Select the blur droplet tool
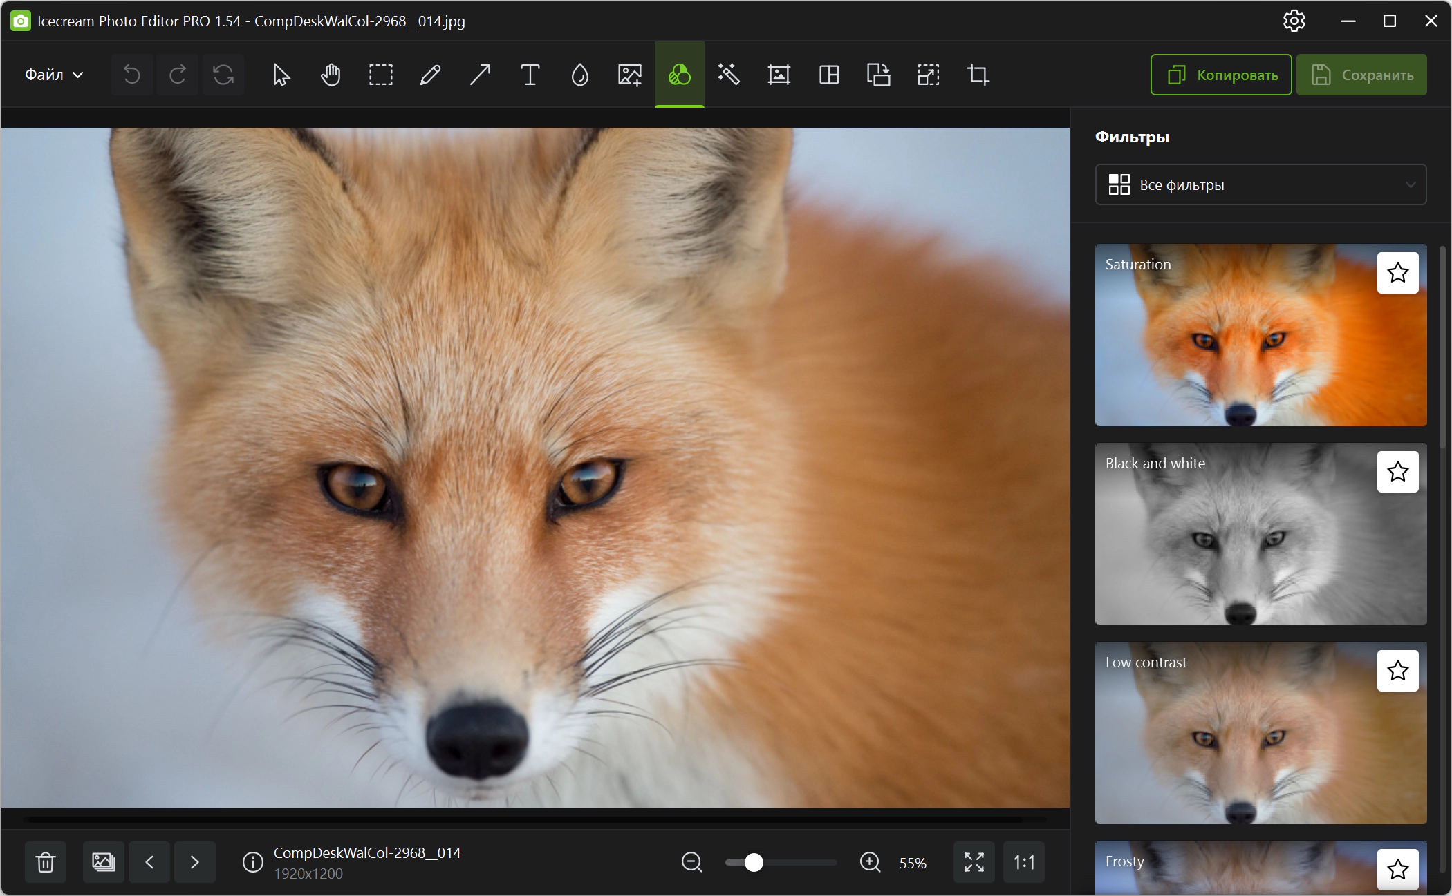 click(579, 75)
